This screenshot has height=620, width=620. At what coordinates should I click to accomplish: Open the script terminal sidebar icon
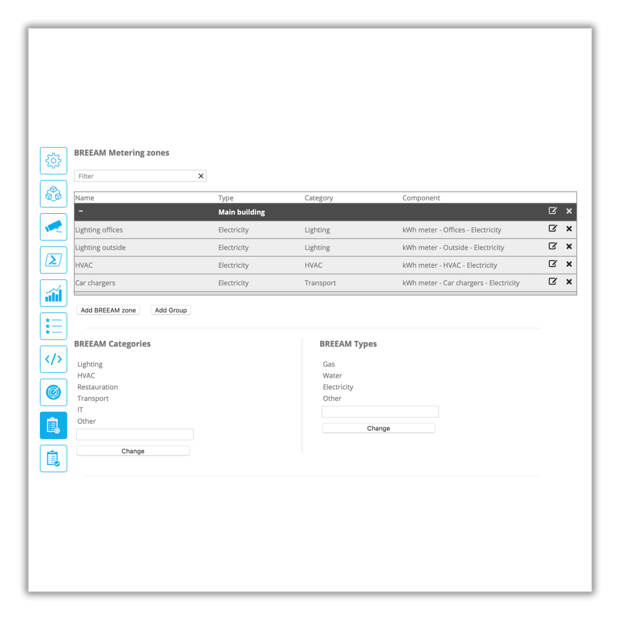pyautogui.click(x=53, y=260)
